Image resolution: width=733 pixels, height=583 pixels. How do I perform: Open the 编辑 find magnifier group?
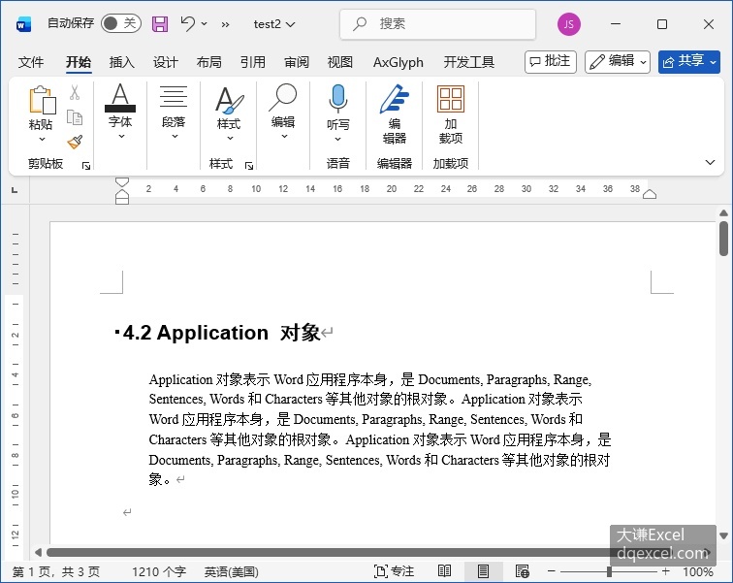[x=283, y=112]
